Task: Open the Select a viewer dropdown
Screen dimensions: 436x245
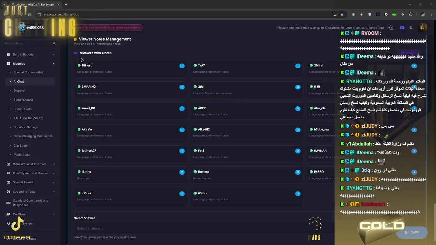Action: click(x=191, y=228)
